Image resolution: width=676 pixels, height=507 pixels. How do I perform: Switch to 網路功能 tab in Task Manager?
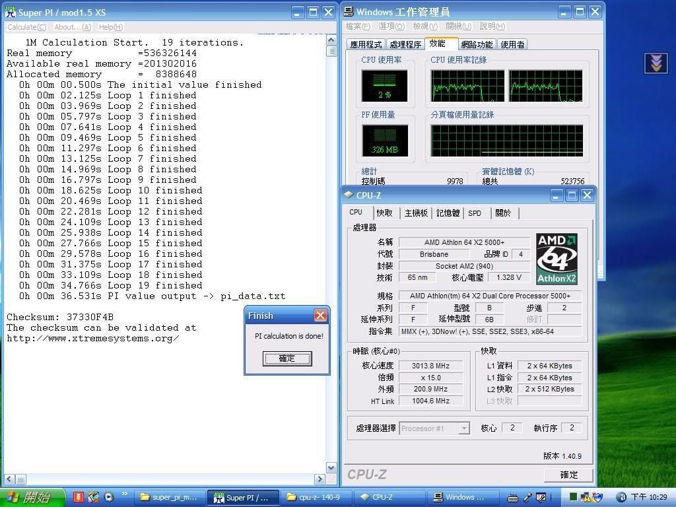[x=477, y=44]
